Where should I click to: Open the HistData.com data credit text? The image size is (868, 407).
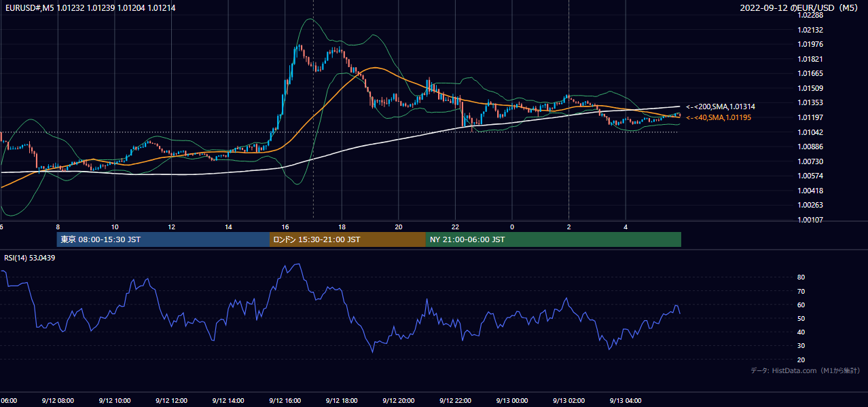(x=806, y=370)
